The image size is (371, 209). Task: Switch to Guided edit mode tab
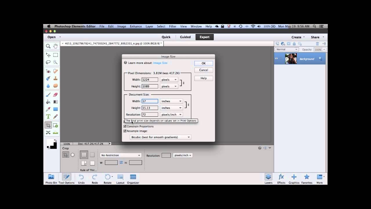pos(185,37)
